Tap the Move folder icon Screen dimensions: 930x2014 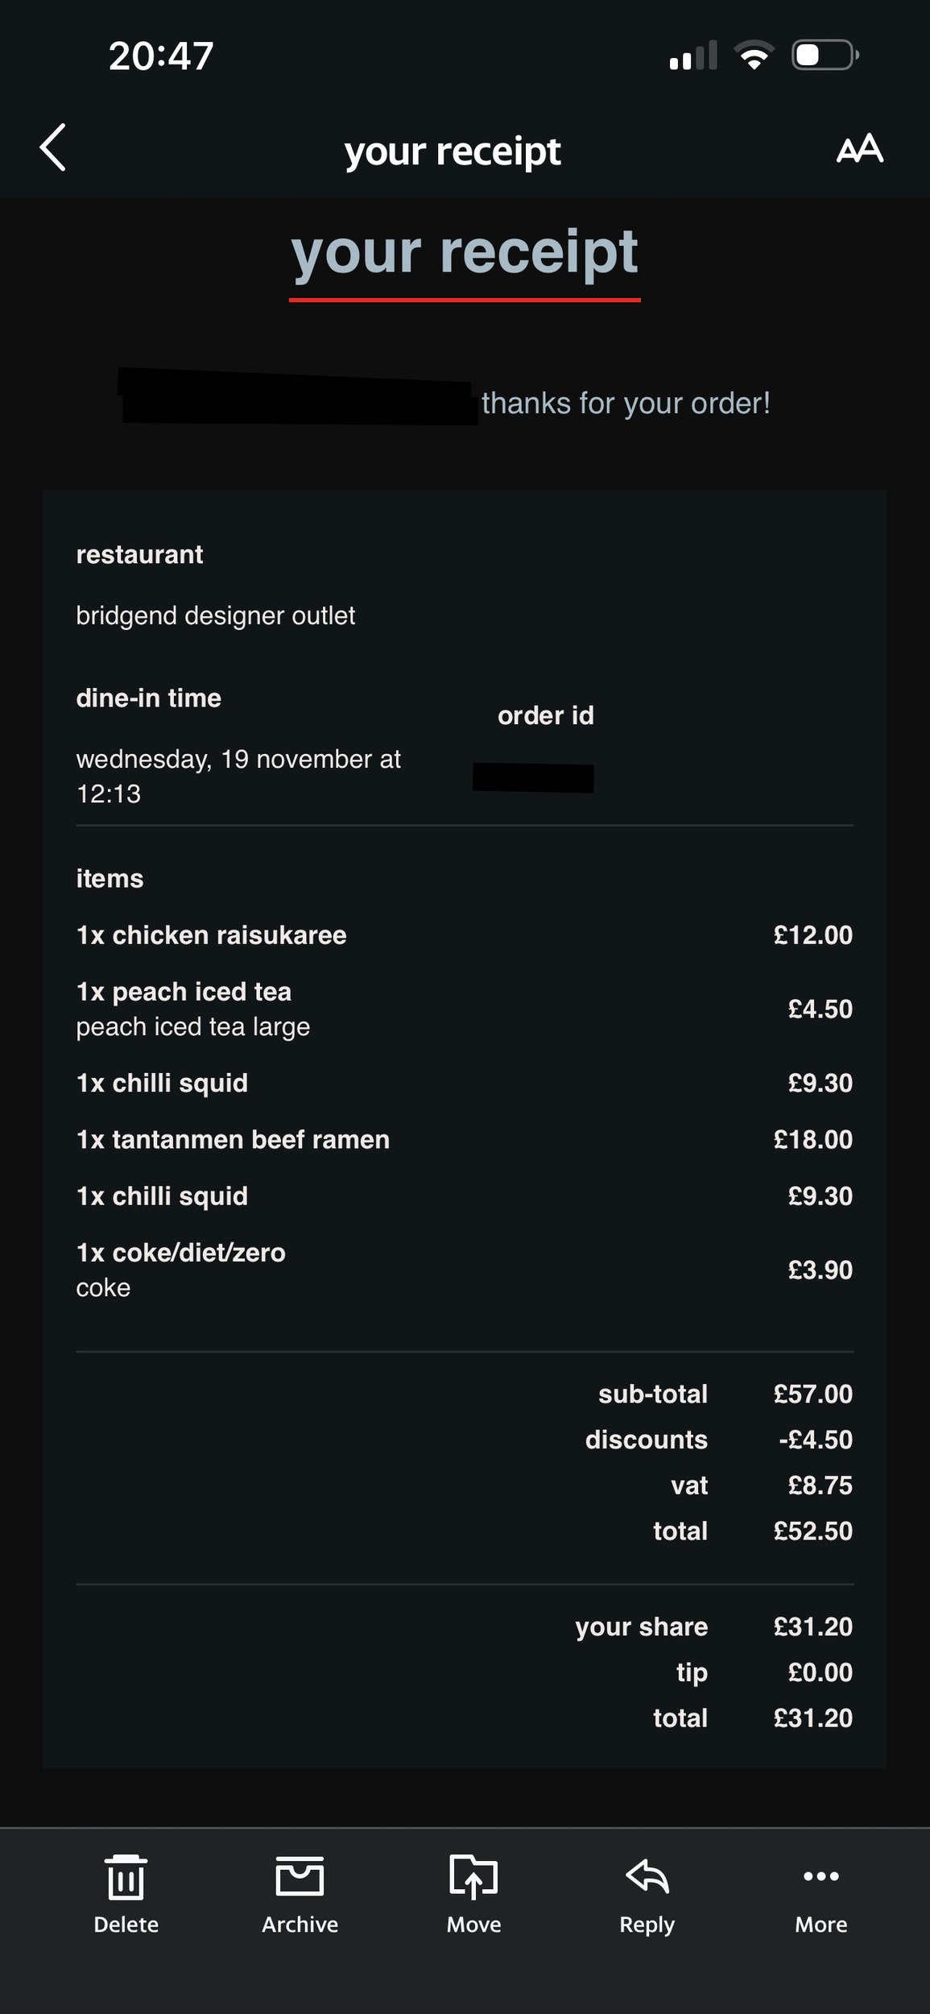(x=473, y=1877)
